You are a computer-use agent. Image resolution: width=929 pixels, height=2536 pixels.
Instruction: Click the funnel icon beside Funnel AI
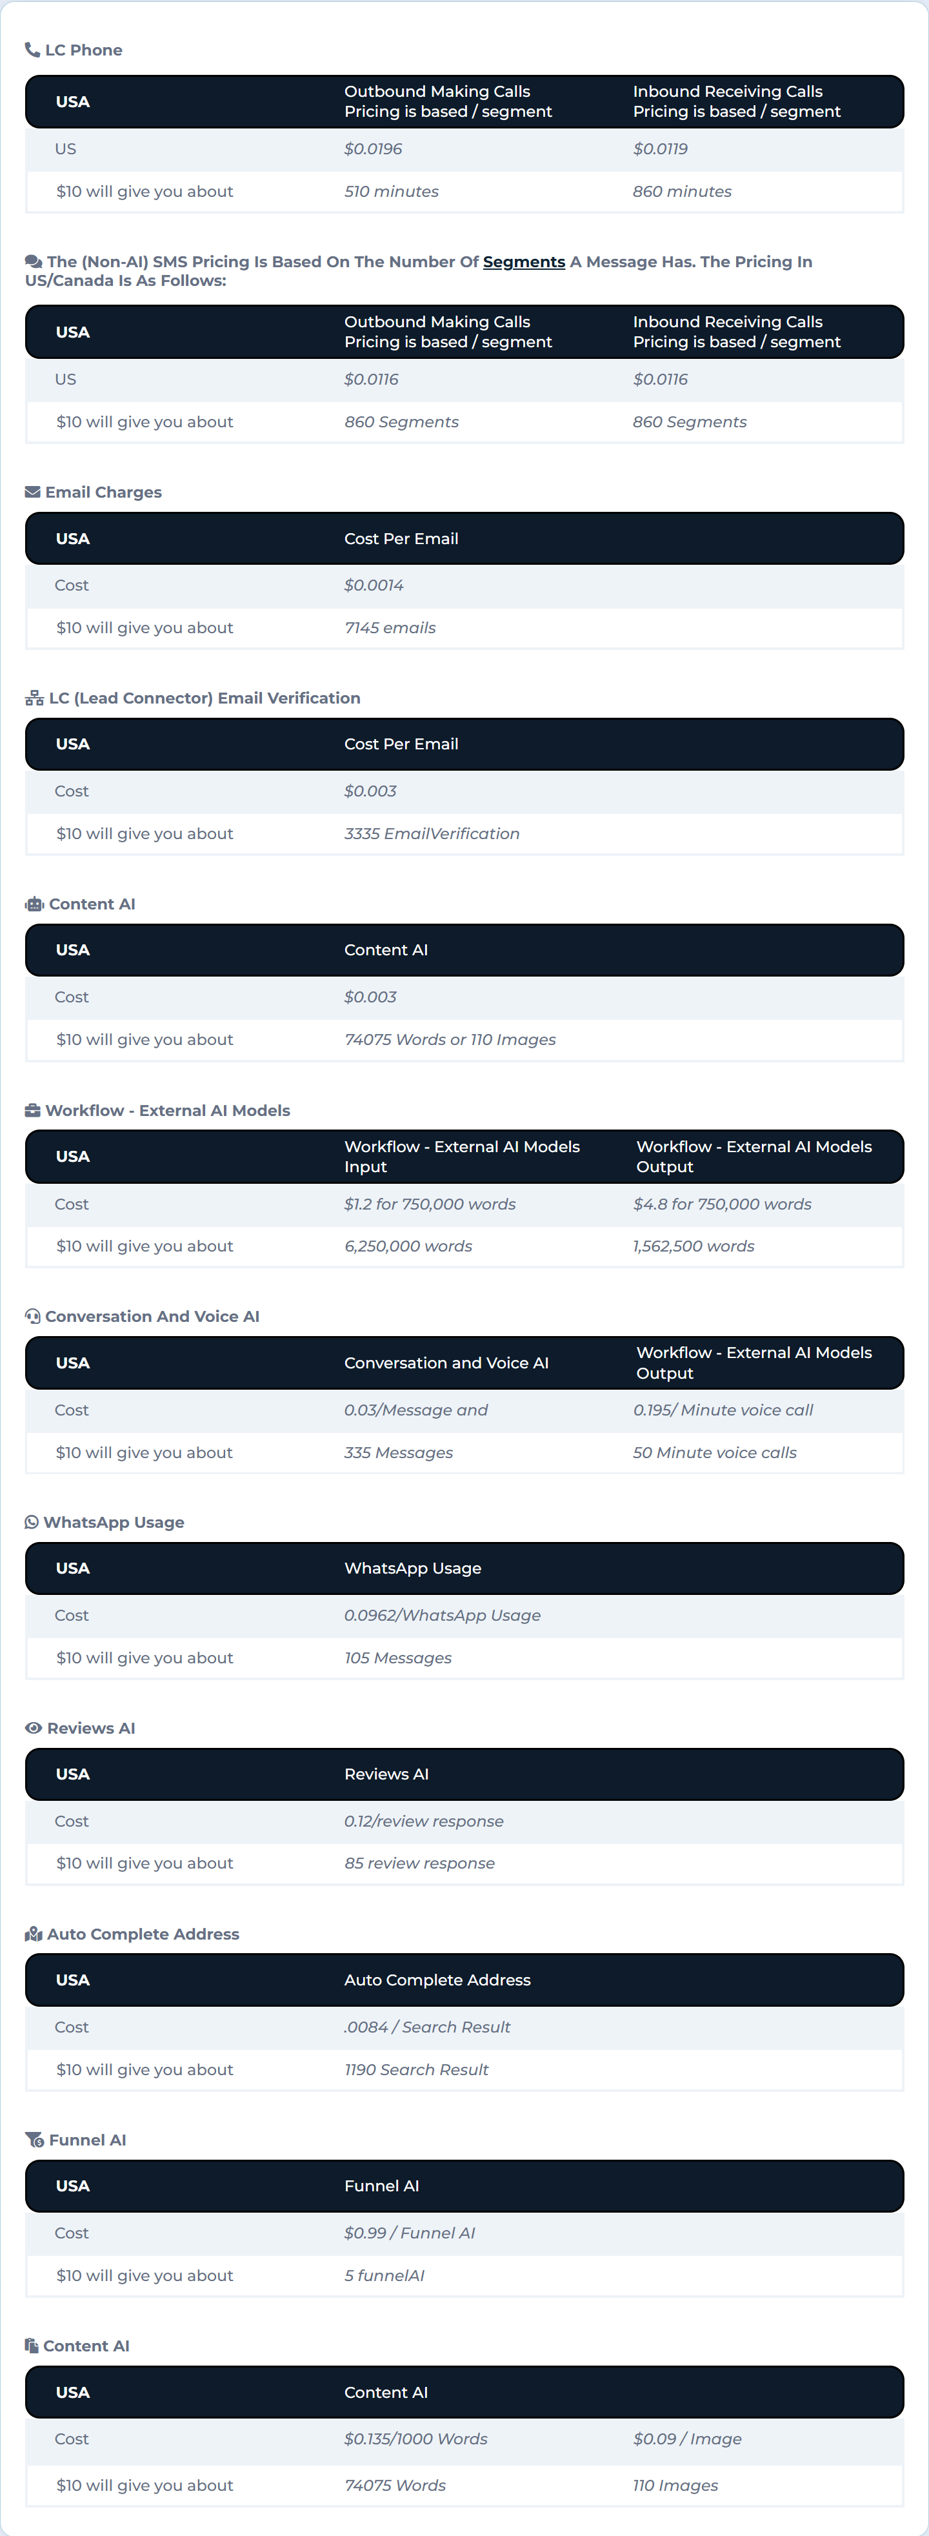click(x=34, y=2140)
